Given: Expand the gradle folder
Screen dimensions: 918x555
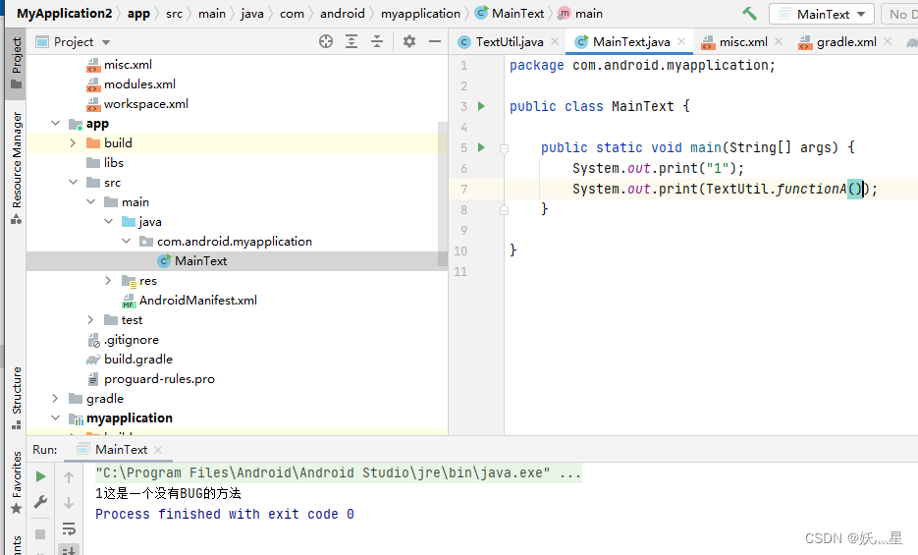Looking at the screenshot, I should 56,398.
